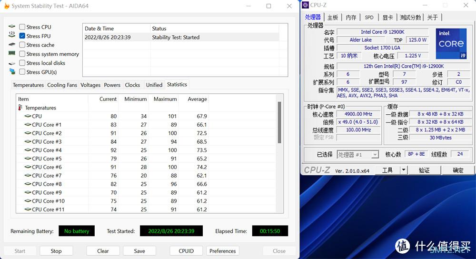Switch to the Voltages tab

point(90,85)
